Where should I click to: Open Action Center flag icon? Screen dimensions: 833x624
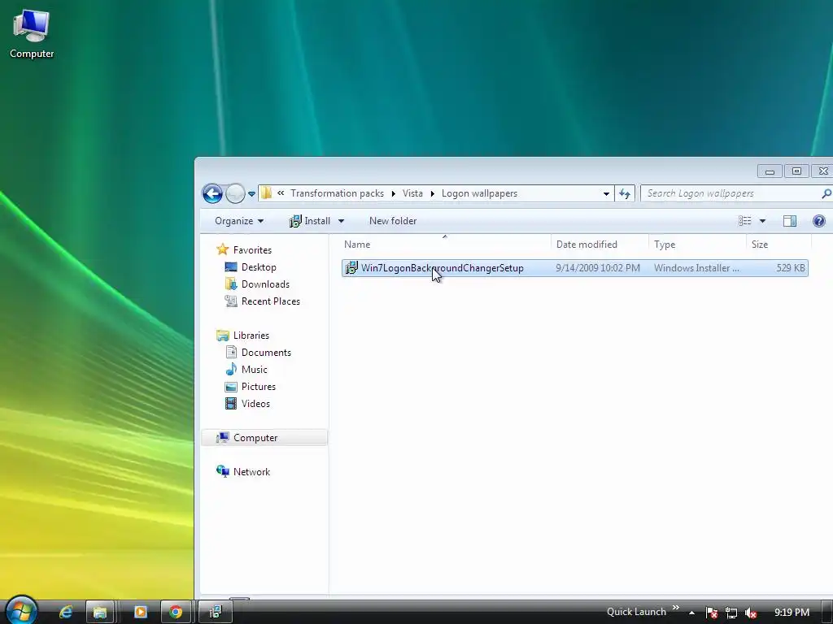pos(712,613)
